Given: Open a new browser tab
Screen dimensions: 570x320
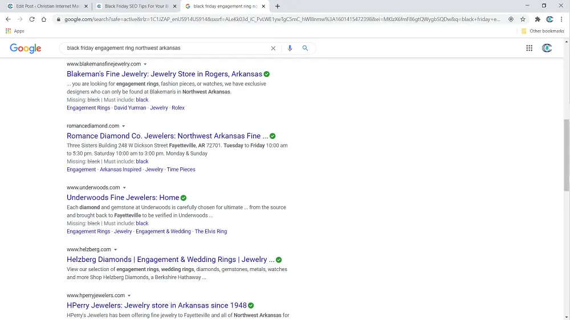Looking at the screenshot, I should [x=278, y=6].
